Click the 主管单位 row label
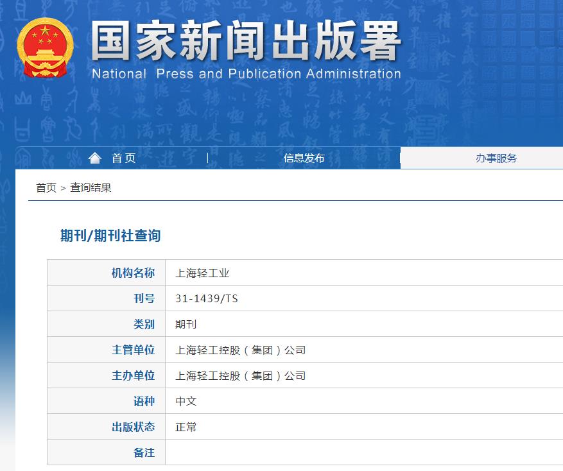The height and width of the screenshot is (471, 563). (x=134, y=349)
